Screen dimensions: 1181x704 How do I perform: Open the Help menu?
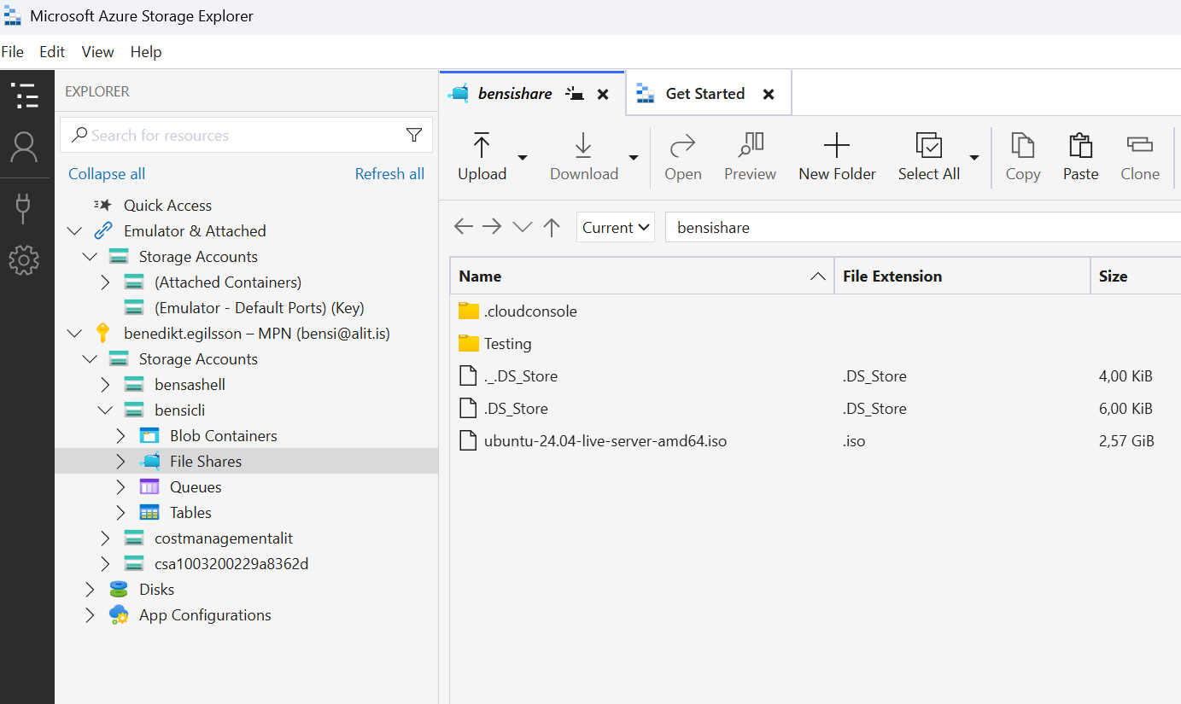[x=146, y=52]
